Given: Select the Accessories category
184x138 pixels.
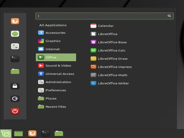Looking at the screenshot, I should [x=56, y=33].
